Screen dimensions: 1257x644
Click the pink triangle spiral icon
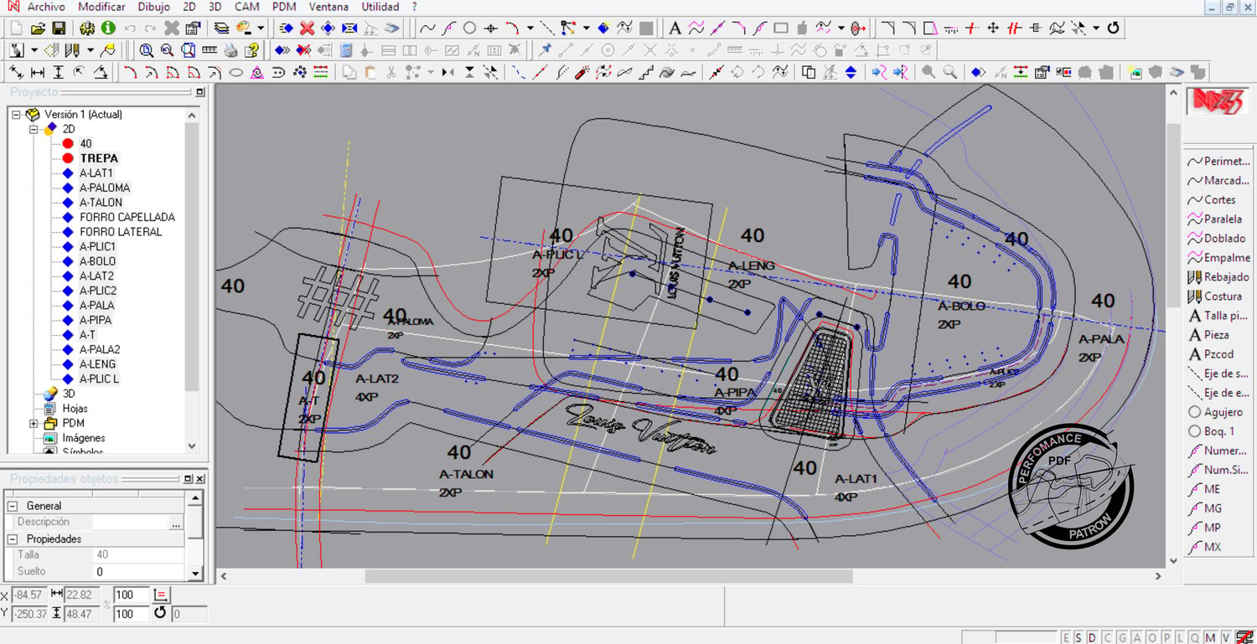click(x=257, y=72)
